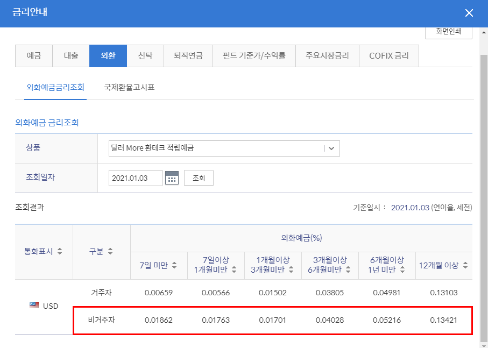Click the value 0.04981
Image resolution: width=488 pixels, height=348 pixels.
coord(386,293)
